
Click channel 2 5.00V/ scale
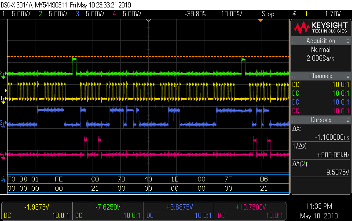click(x=58, y=14)
